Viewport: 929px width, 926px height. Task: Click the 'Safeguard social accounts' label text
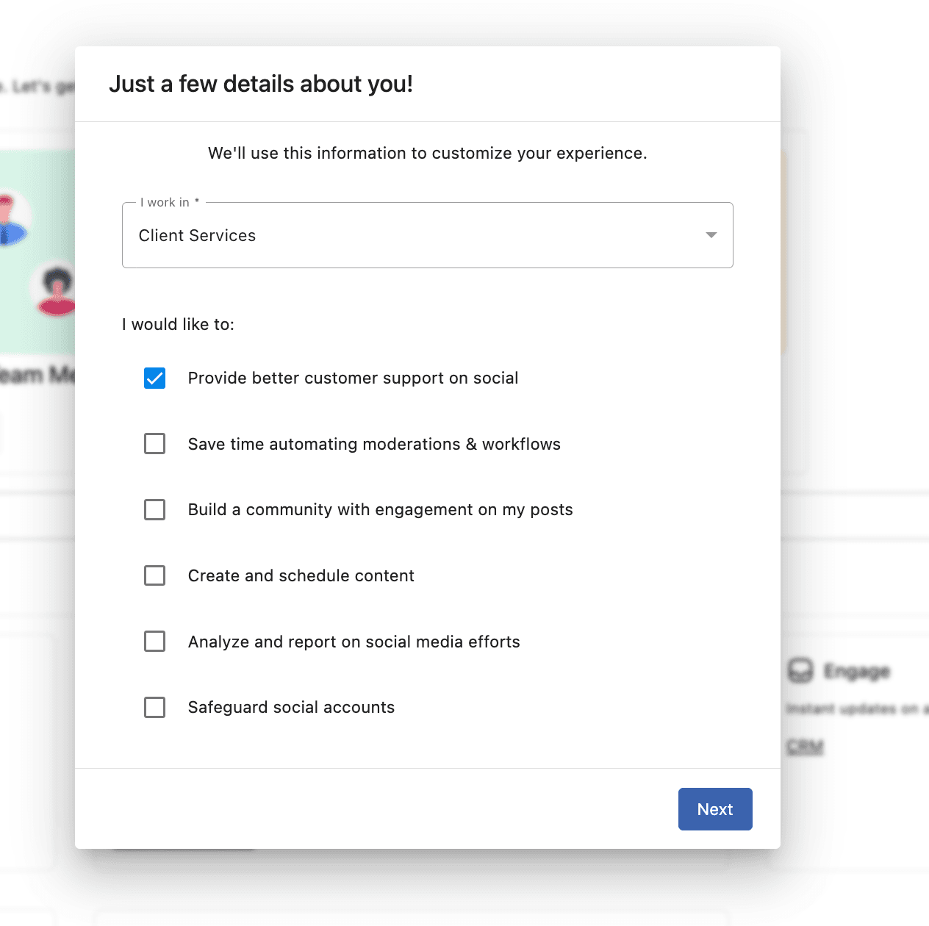pyautogui.click(x=291, y=708)
